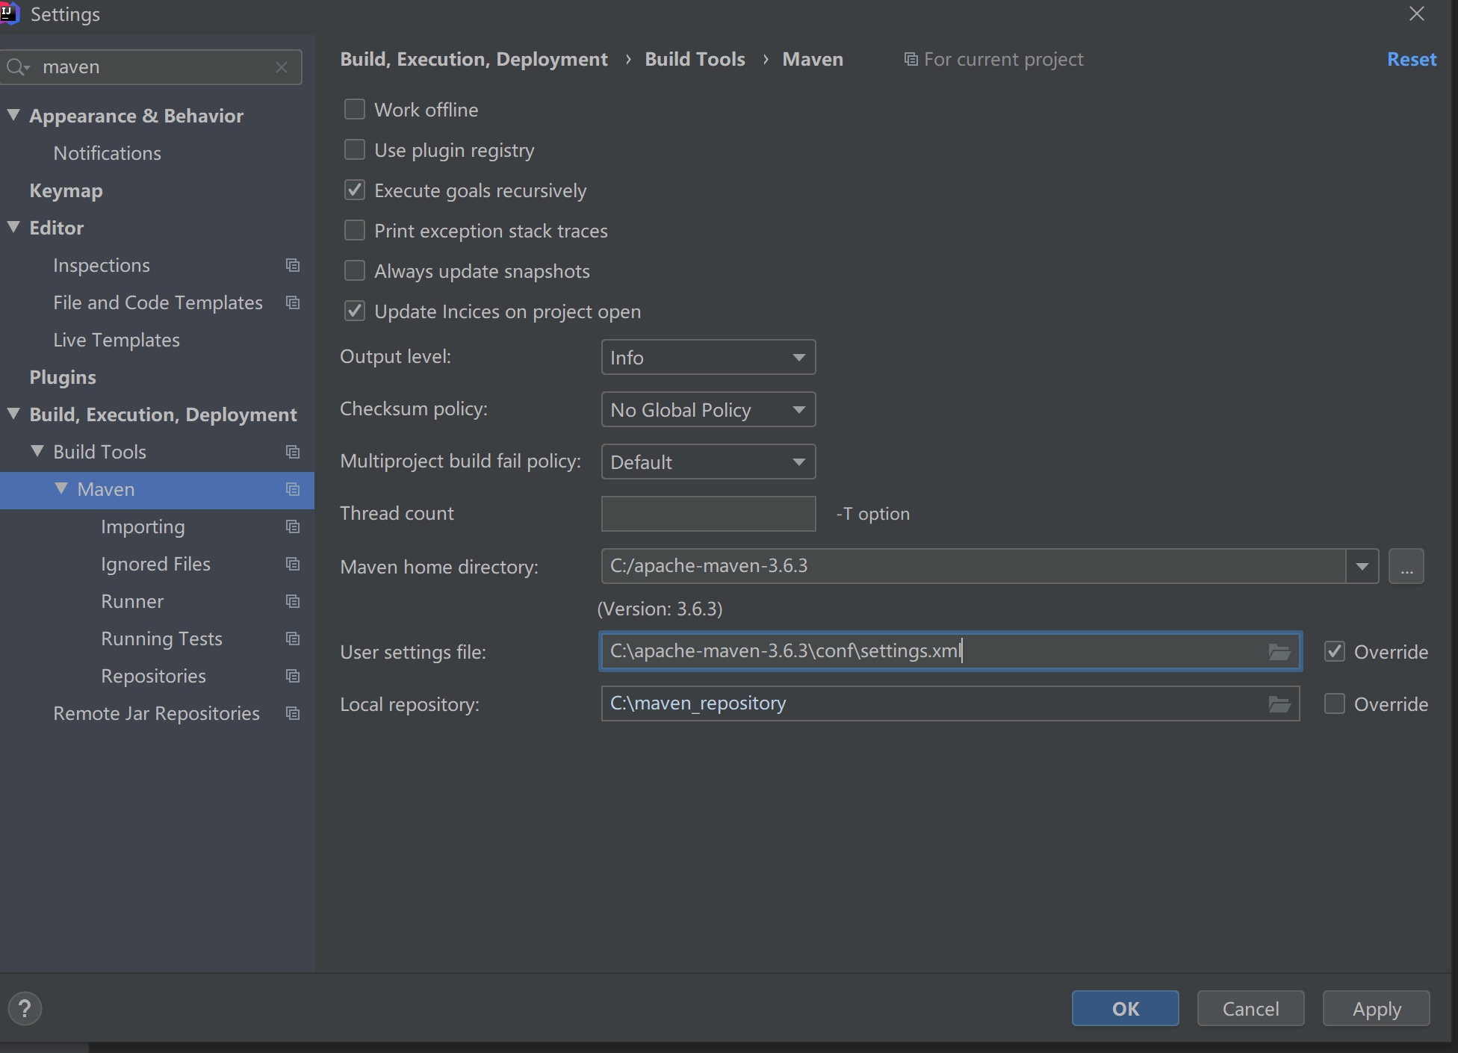This screenshot has width=1458, height=1053.
Task: Click project-level icon beside Ignored Files
Action: [x=293, y=564]
